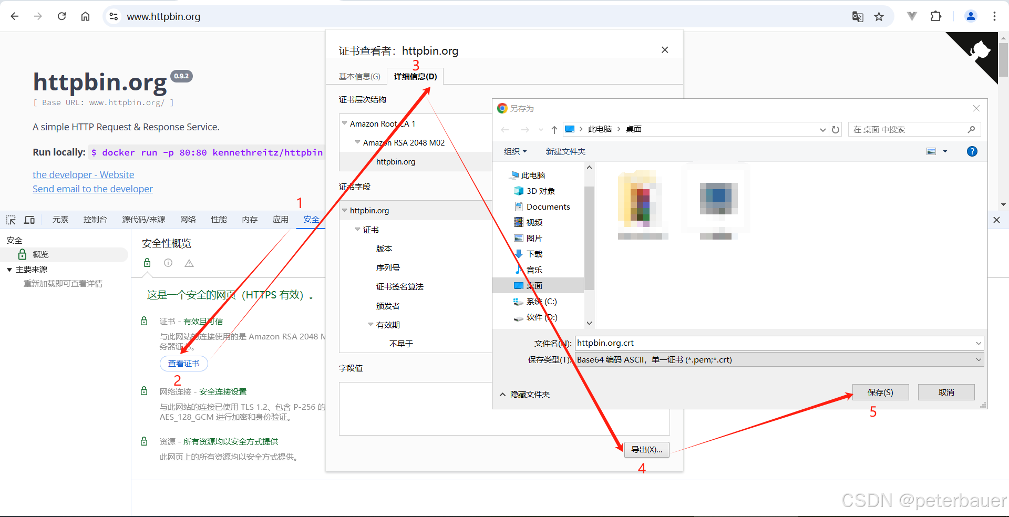The width and height of the screenshot is (1009, 517).
Task: Open the view options dropdown next to the thumbnail icon
Action: coord(945,151)
